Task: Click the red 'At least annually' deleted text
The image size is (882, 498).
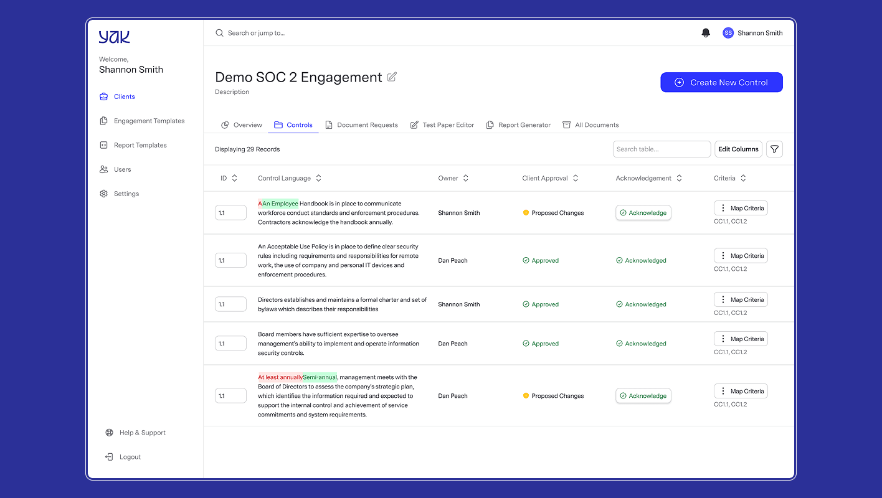Action: pos(280,377)
